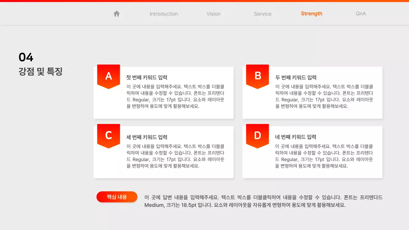
Task: Click the title 강점 및 특징
Action: 40,72
